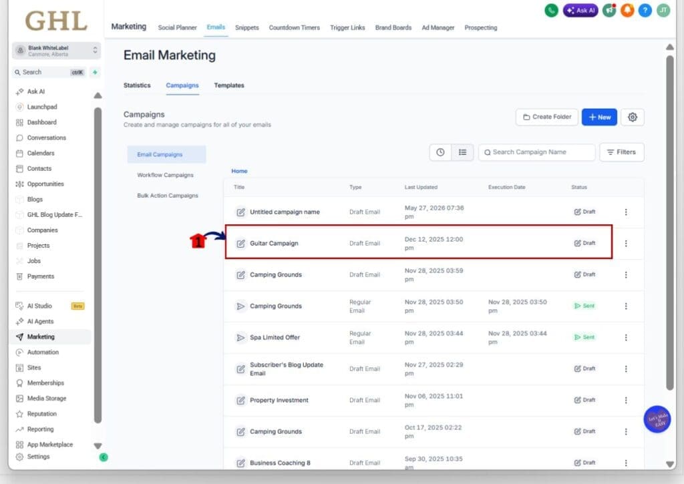Click the Home breadcrumb link

tap(240, 171)
